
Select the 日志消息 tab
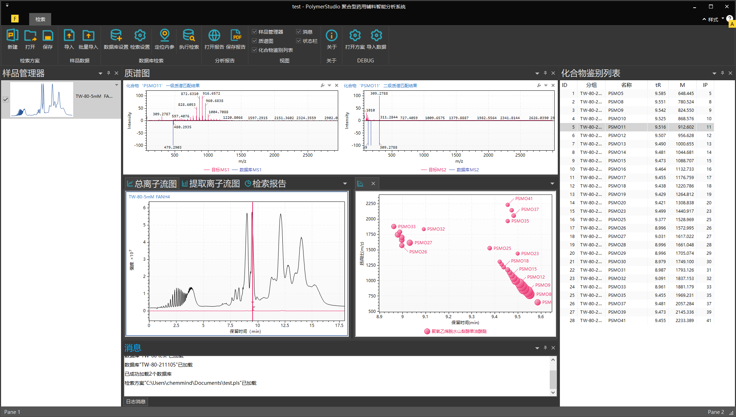click(136, 402)
